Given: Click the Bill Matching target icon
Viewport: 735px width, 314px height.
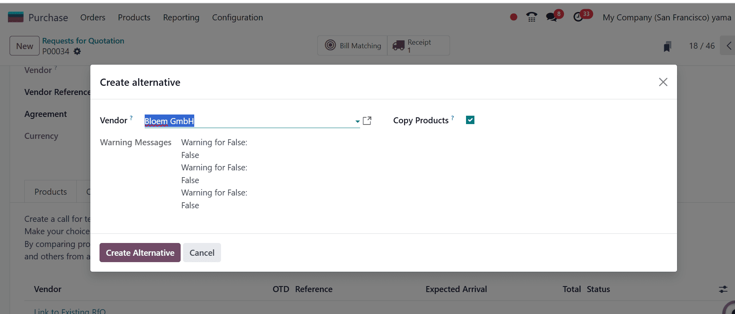Looking at the screenshot, I should click(x=330, y=45).
